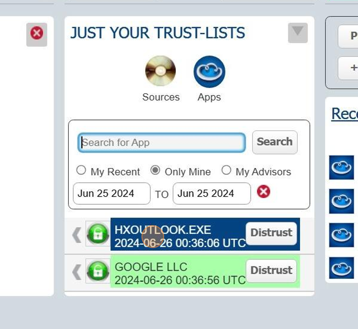The image size is (358, 329).
Task: Click the last cloud app icon in right panel
Action: [341, 268]
